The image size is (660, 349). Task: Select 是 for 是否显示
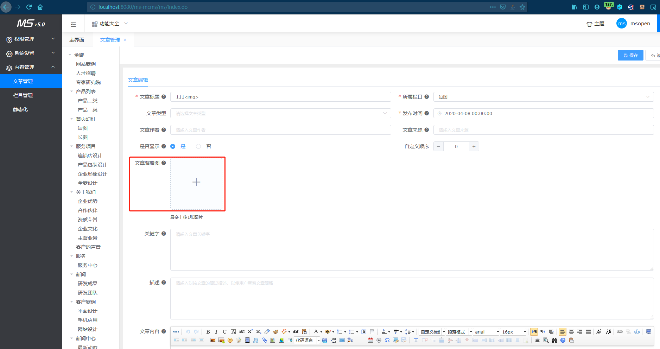pyautogui.click(x=178, y=146)
